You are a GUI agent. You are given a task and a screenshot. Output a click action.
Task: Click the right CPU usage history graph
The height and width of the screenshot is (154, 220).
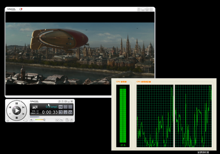pos(193,116)
